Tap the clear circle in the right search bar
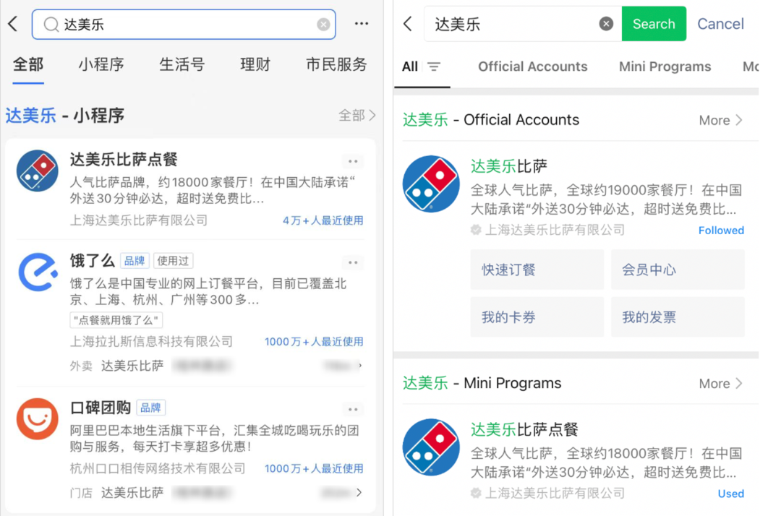The height and width of the screenshot is (516, 781). click(x=606, y=24)
